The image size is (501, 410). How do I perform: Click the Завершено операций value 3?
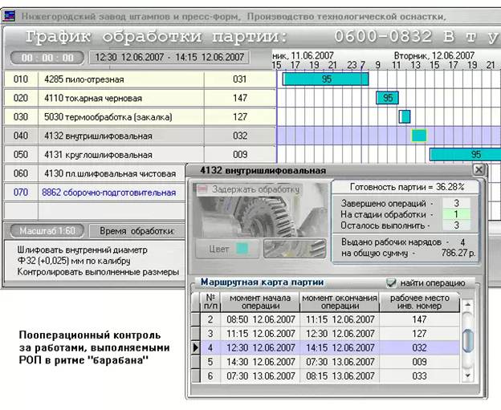point(456,203)
